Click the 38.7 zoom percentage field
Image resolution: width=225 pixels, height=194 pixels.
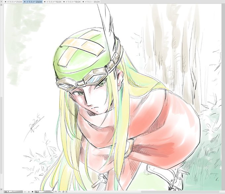[8, 192]
